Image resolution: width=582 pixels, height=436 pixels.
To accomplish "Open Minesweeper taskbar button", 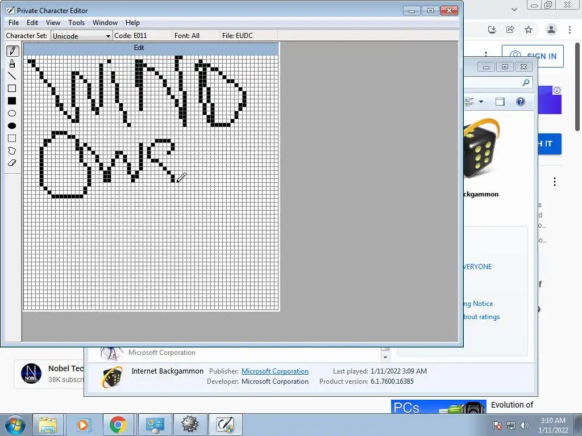I will coord(190,425).
